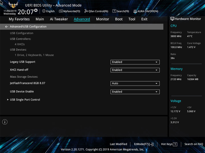Open the Search on FAQ link
The height and width of the screenshot is (153, 205).
pos(194,144)
